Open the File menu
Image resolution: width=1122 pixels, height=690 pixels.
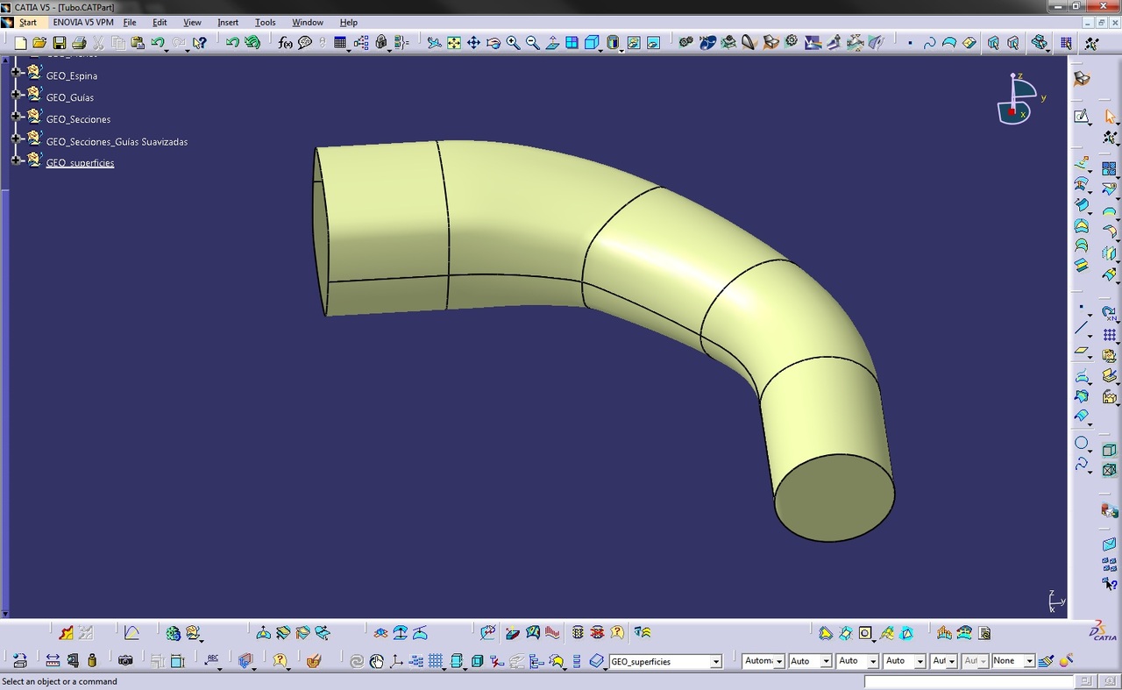[x=130, y=22]
